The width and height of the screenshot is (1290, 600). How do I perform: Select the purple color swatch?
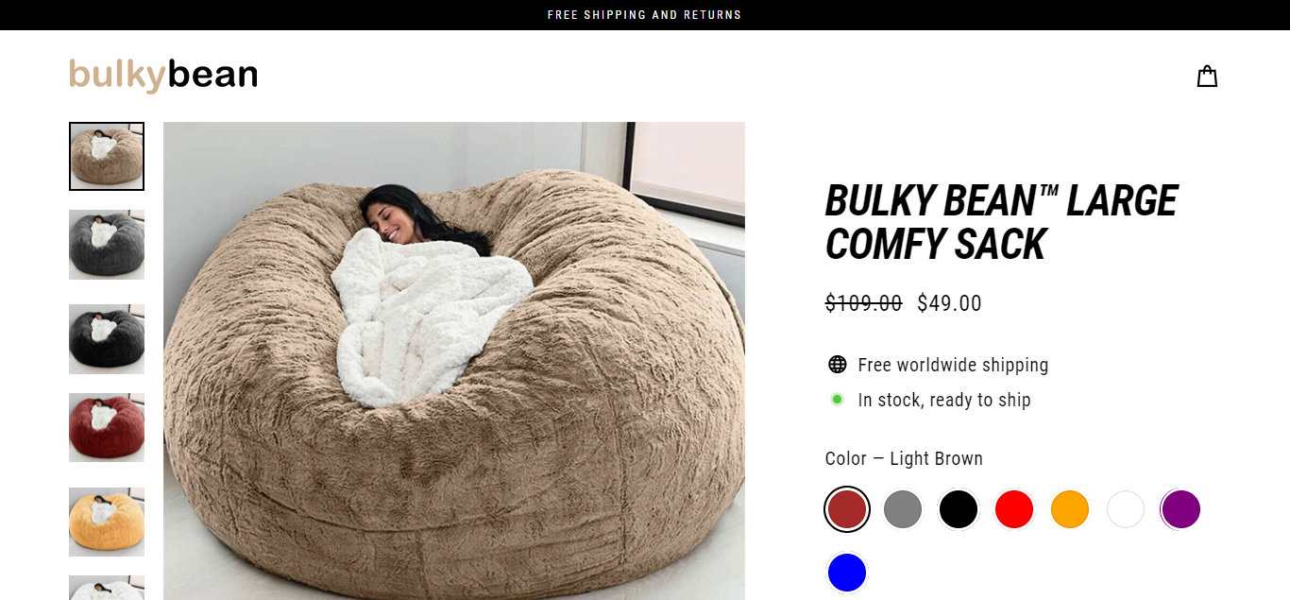click(1181, 509)
